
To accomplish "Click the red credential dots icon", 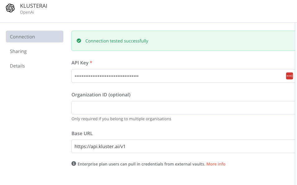I will pyautogui.click(x=289, y=76).
